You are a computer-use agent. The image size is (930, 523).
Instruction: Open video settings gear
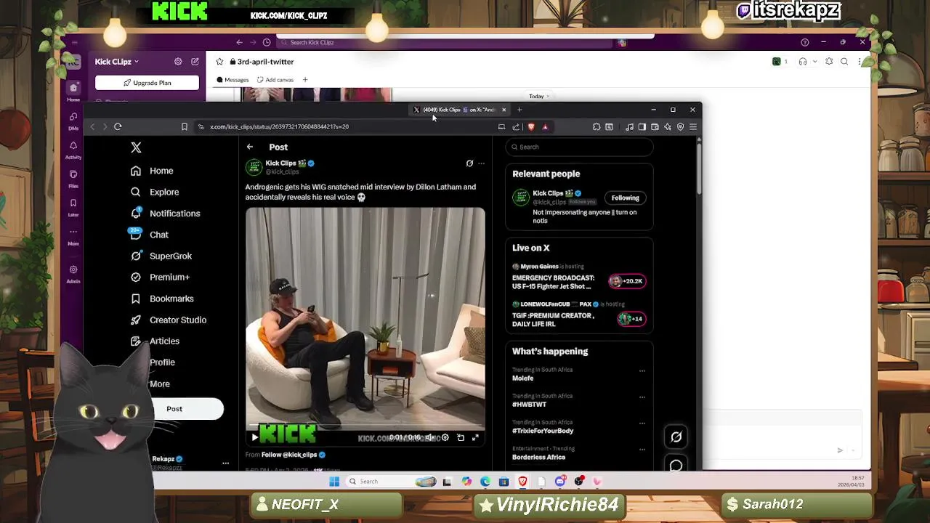(x=445, y=437)
